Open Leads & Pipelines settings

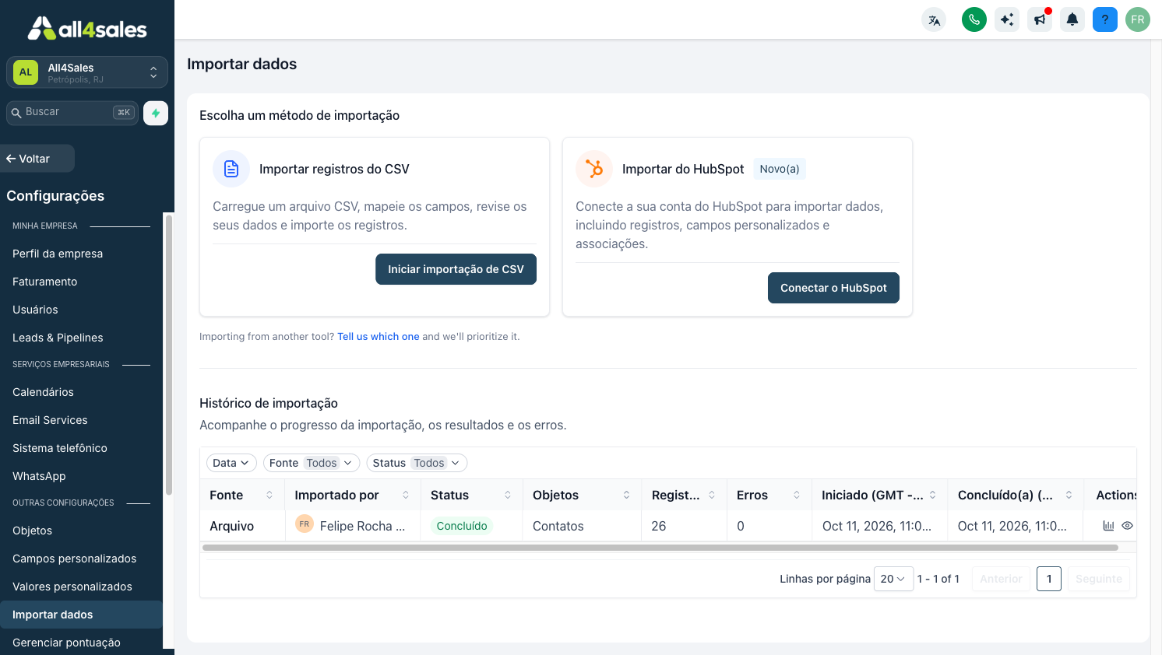[x=58, y=338]
